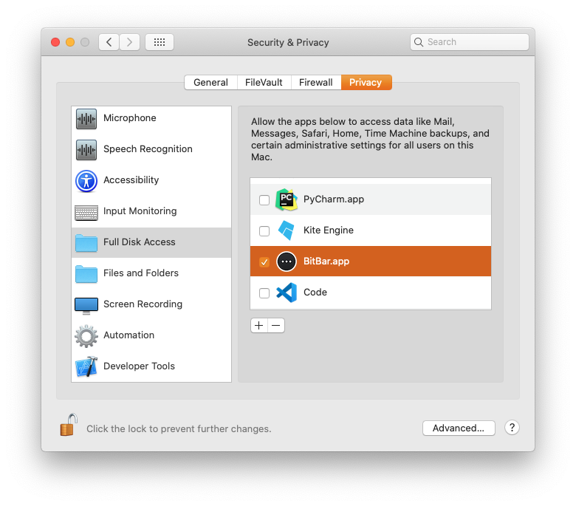Open help with the question mark
Screen dimensions: 576x506
coord(512,428)
